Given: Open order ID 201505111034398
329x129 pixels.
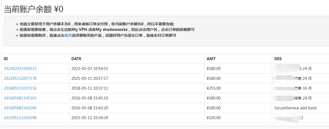Looking at the screenshot, I should click(20, 118).
